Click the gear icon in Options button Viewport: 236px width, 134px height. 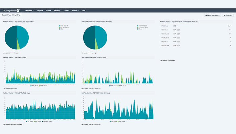point(224,15)
